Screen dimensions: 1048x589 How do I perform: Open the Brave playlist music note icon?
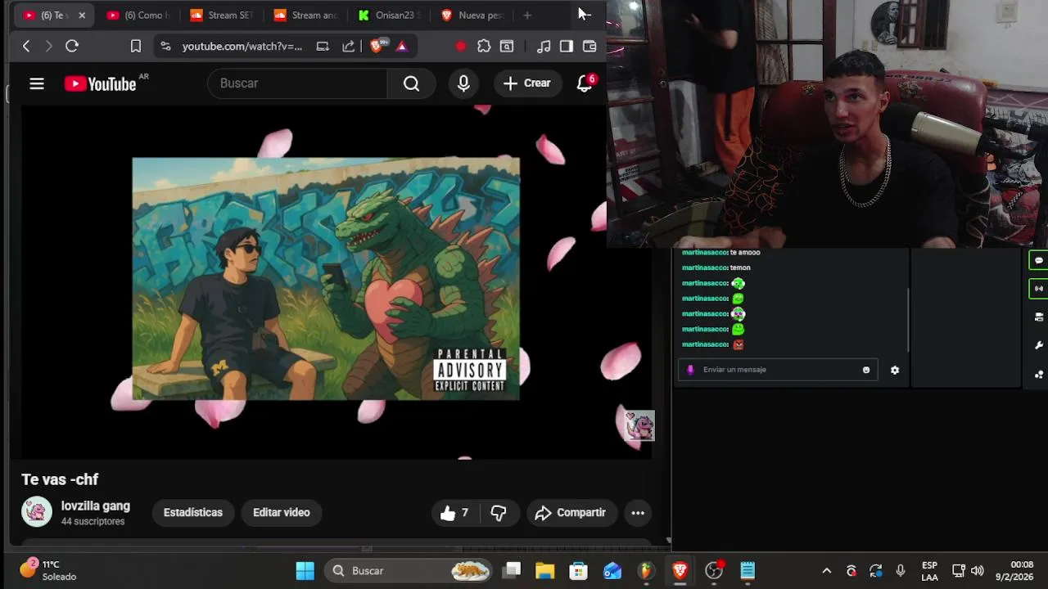pos(544,46)
